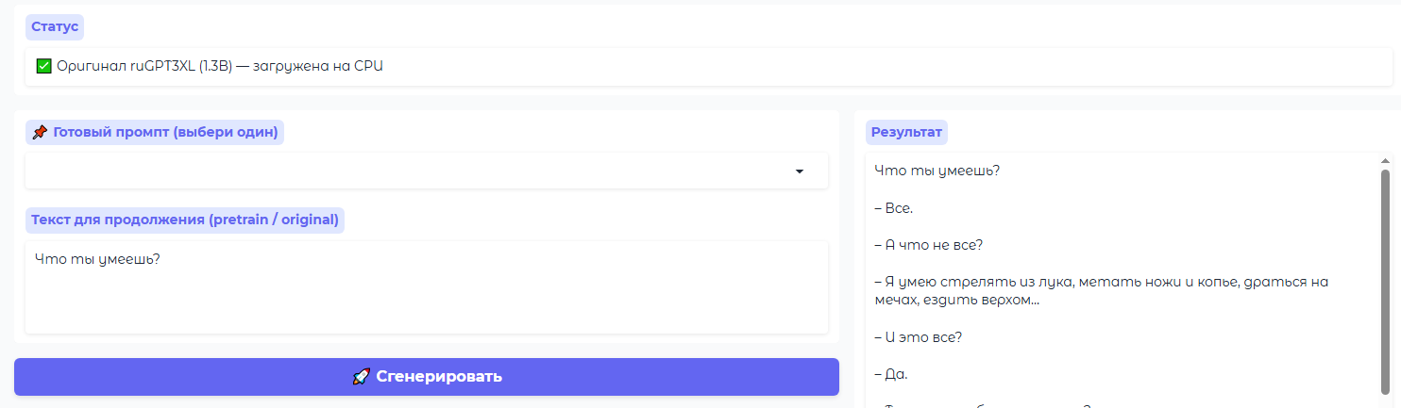1401x408 pixels.
Task: Click first 'Что ты умеешь?' line in Результат
Action: point(937,171)
